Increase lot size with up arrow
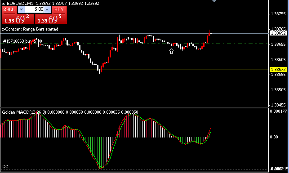Screen dimensions: 289x173 click(47, 10)
